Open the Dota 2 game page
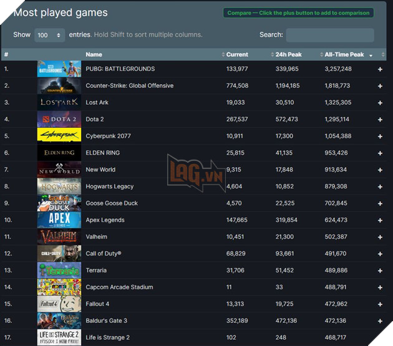This screenshot has width=393, height=346. coord(95,119)
